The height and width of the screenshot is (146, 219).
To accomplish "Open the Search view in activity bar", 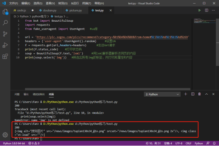I will (5, 22).
